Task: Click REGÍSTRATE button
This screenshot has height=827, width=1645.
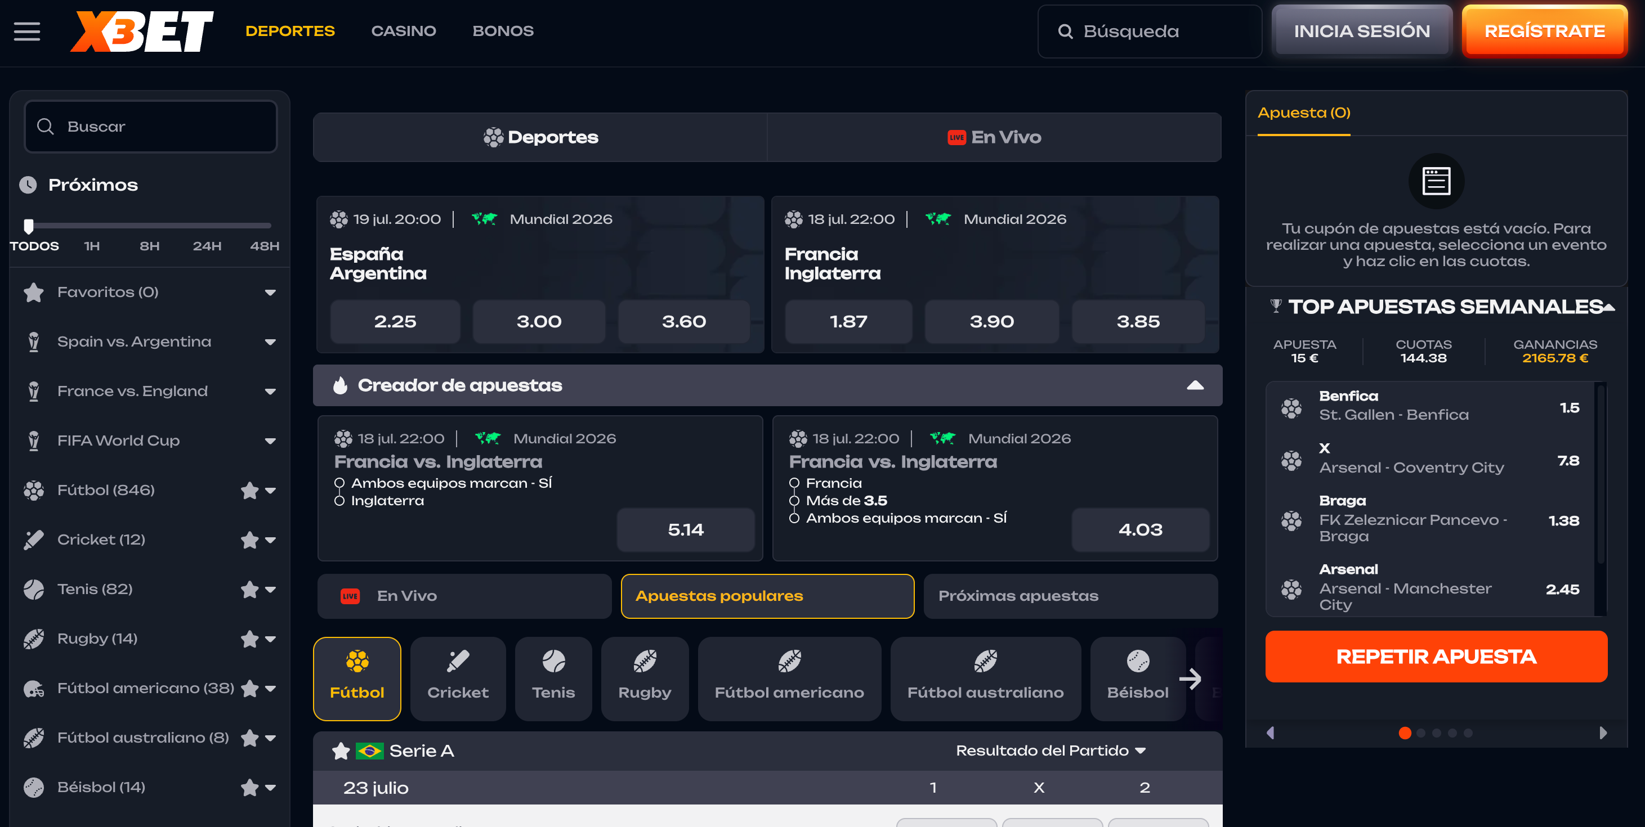Action: pos(1544,32)
